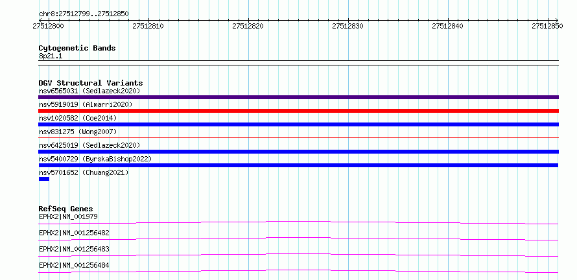577x280 pixels.
Task: Open the RefSeq Genes track title
Action: [x=66, y=209]
